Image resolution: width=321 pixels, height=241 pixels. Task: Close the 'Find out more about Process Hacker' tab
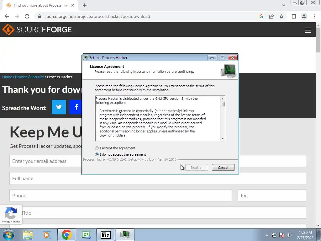coord(73,5)
